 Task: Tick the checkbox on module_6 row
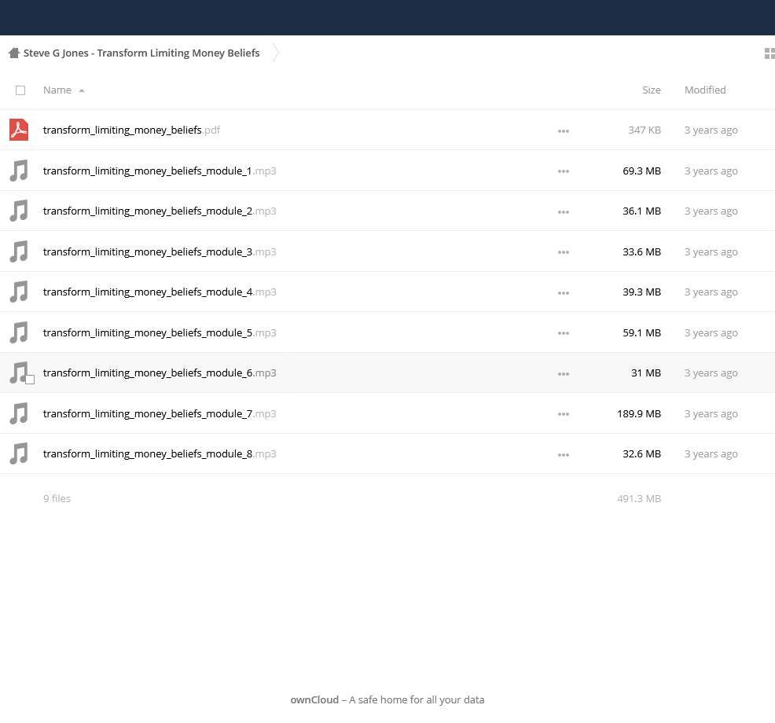click(x=30, y=380)
